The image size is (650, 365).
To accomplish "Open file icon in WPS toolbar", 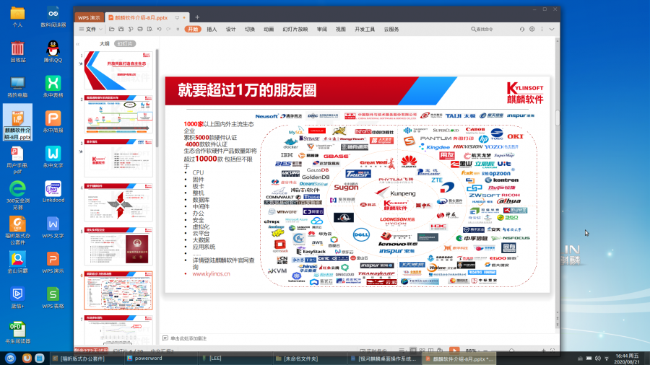I will click(x=111, y=30).
